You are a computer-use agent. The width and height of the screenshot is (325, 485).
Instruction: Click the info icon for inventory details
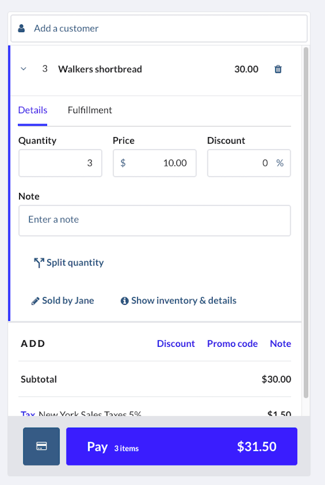point(125,301)
